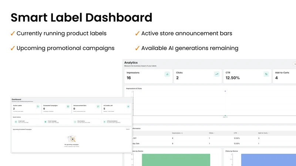This screenshot has height=166, width=296.
Task: Open the Create Label quick action
Action: [27, 122]
